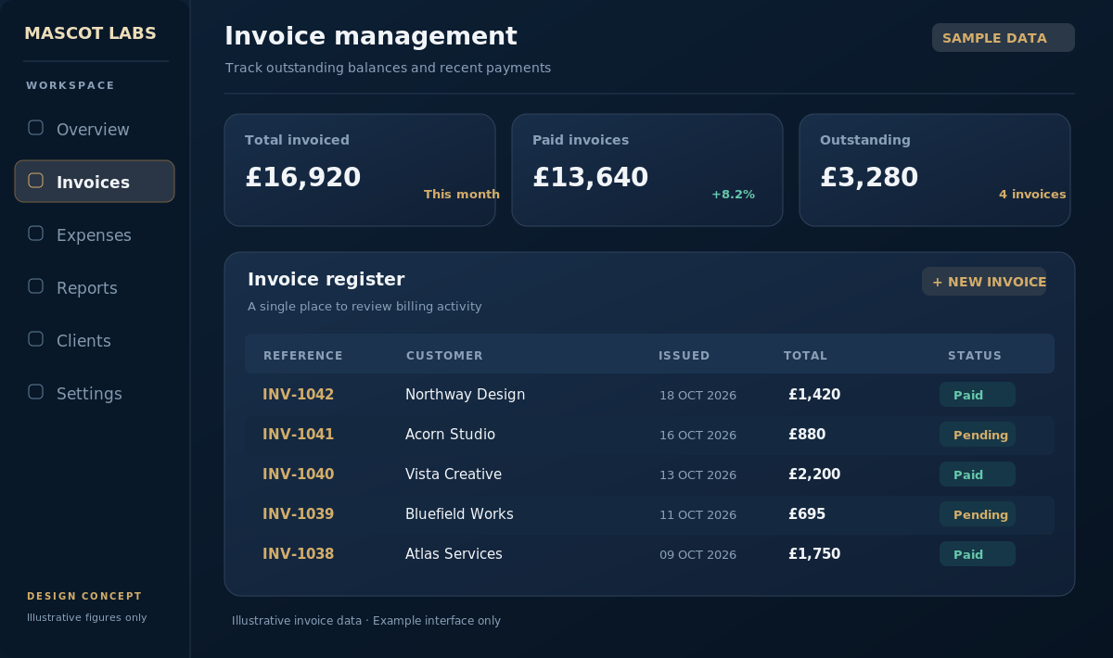Image resolution: width=1113 pixels, height=658 pixels.
Task: Click the Reports sidebar icon
Action: [x=35, y=286]
